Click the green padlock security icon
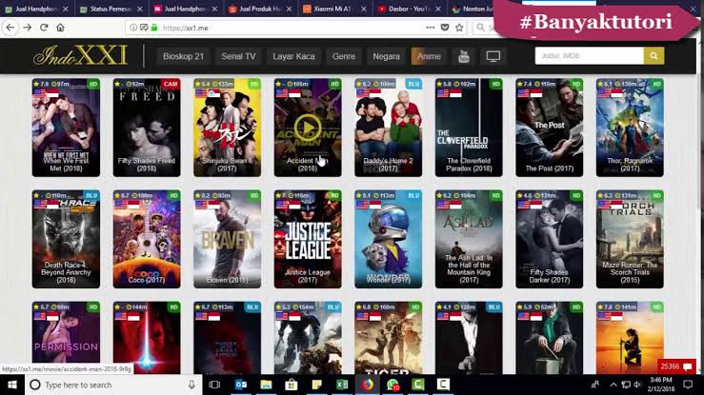The width and height of the screenshot is (704, 395). (x=154, y=28)
